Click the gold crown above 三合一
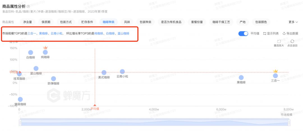The image size is (303, 131). tap(276, 71)
